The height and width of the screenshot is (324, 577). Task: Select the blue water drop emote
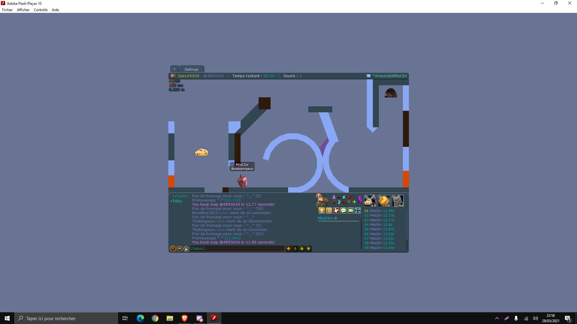344,197
